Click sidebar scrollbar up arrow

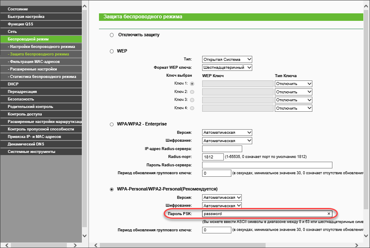pyautogui.click(x=85, y=6)
